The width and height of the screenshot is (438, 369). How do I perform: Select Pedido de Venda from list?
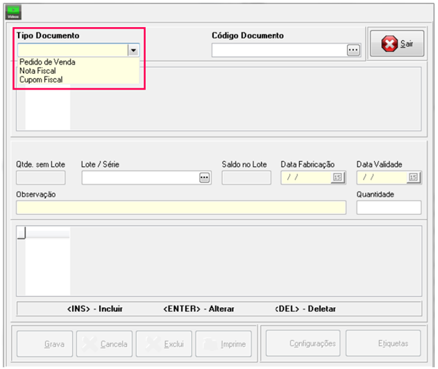point(47,62)
